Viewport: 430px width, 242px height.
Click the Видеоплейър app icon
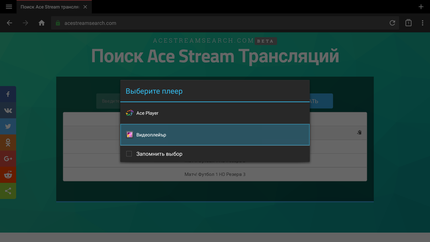click(130, 135)
